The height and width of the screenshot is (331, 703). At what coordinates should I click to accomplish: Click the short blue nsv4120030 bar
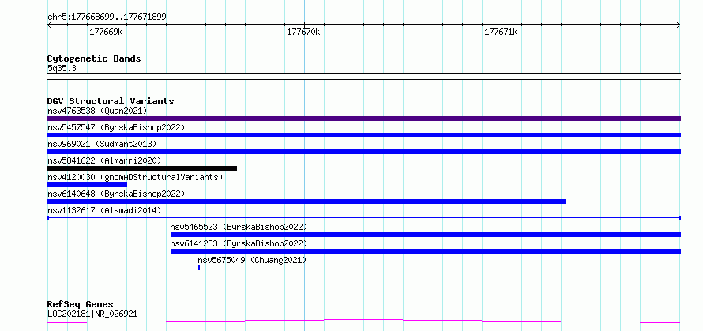87,185
